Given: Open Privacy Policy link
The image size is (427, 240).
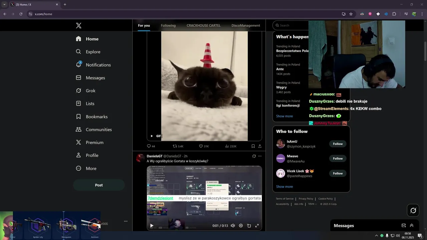Looking at the screenshot, I should tap(306, 199).
